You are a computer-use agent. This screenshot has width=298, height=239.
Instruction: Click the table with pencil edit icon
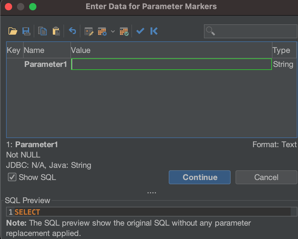tap(89, 31)
